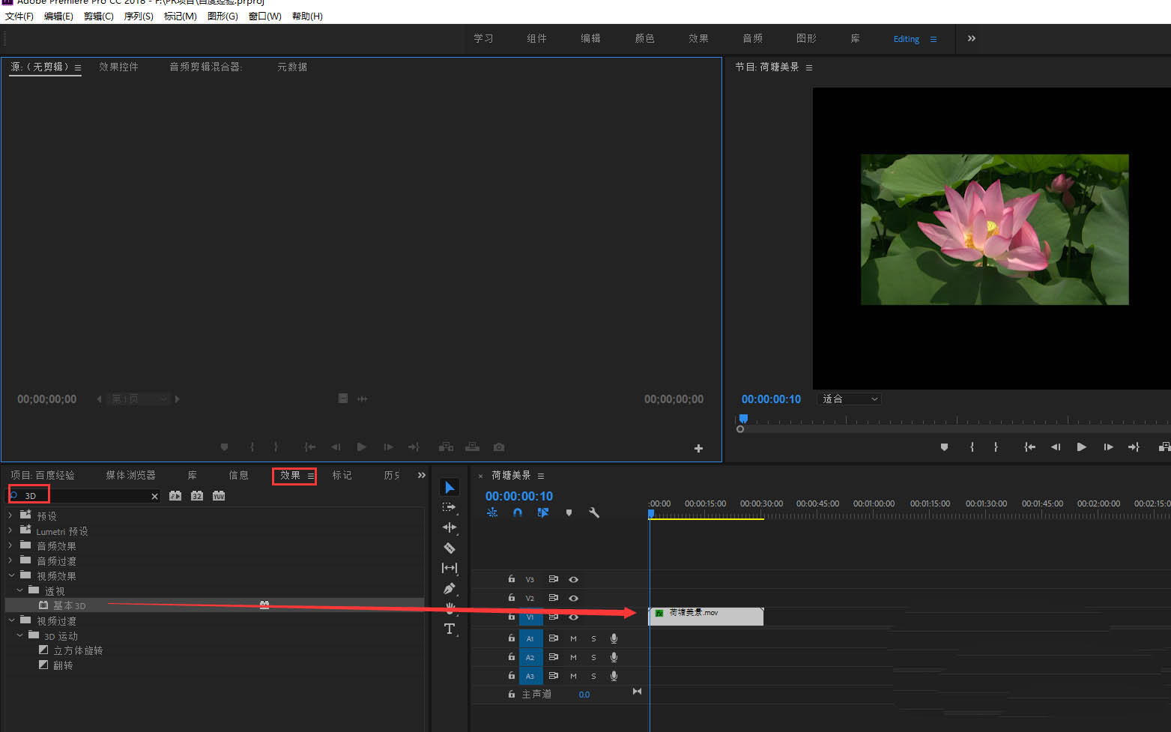Toggle lock on track V2
Image resolution: width=1171 pixels, height=732 pixels.
pos(511,597)
